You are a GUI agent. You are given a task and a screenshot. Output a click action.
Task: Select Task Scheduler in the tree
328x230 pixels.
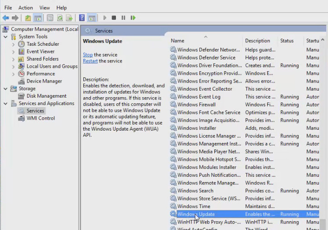click(x=43, y=44)
